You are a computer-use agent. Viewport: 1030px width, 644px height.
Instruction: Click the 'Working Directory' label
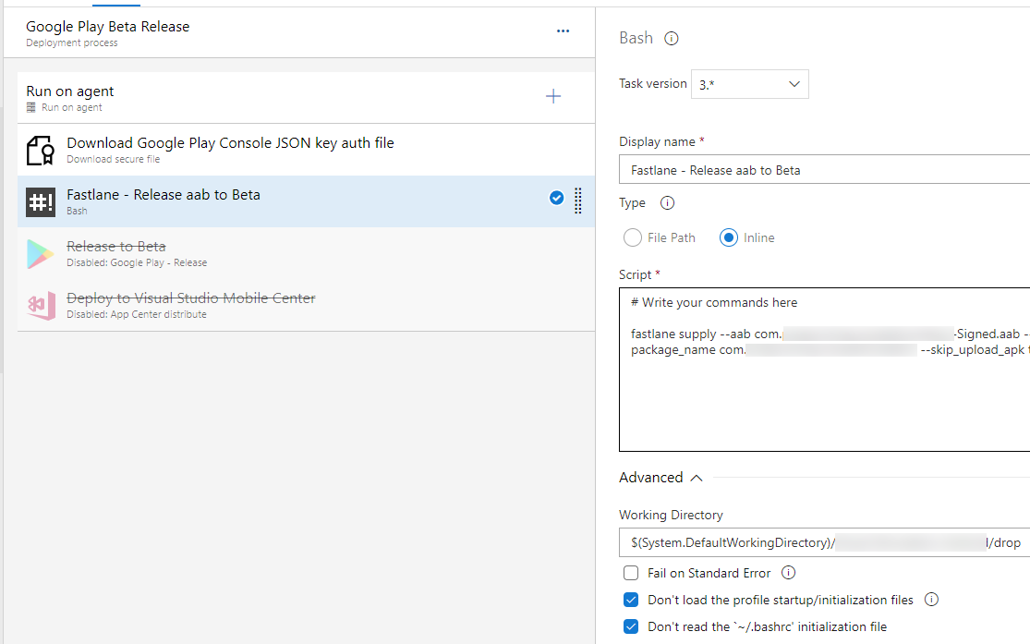point(671,516)
